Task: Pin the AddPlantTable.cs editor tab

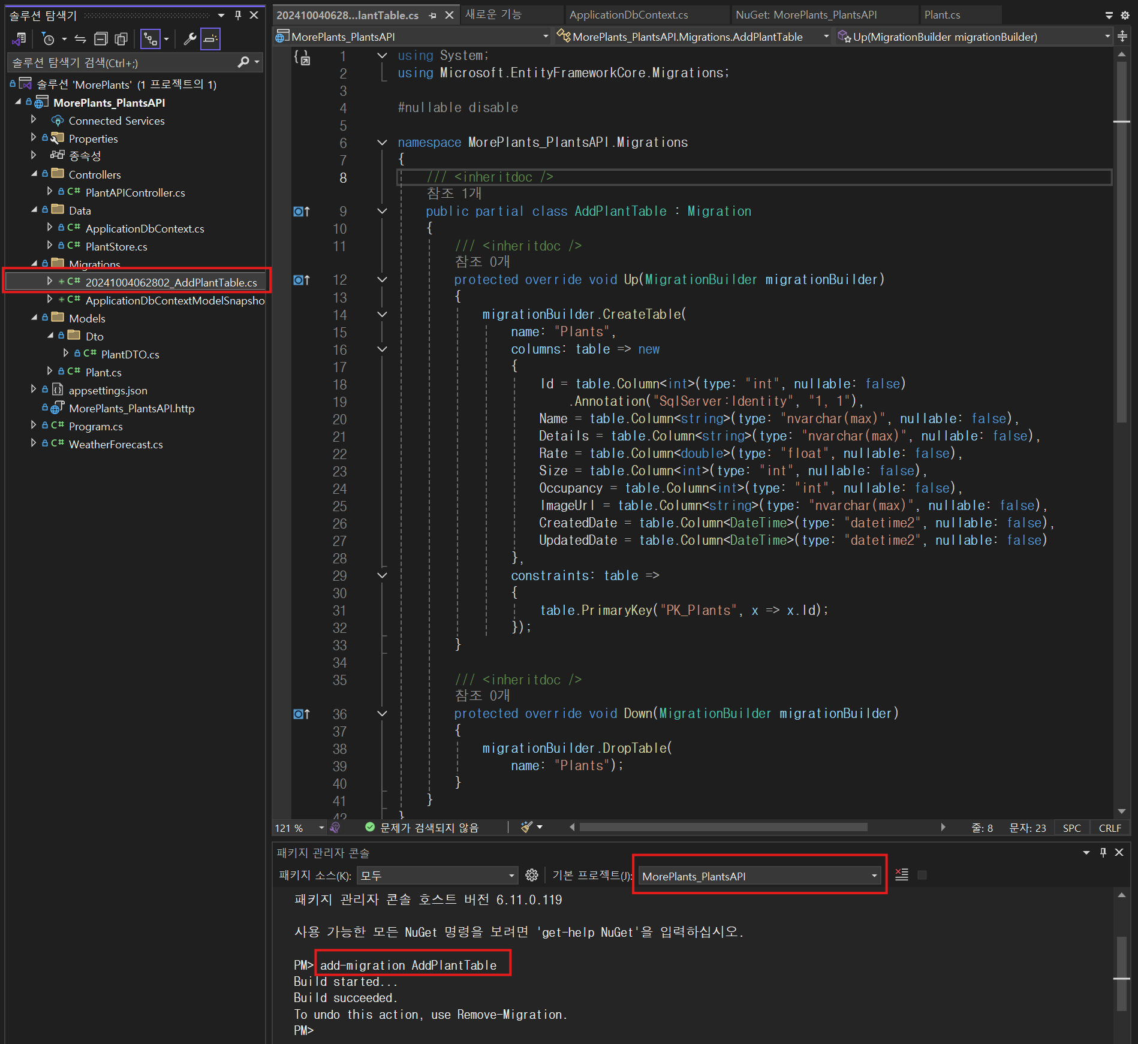Action: click(432, 16)
